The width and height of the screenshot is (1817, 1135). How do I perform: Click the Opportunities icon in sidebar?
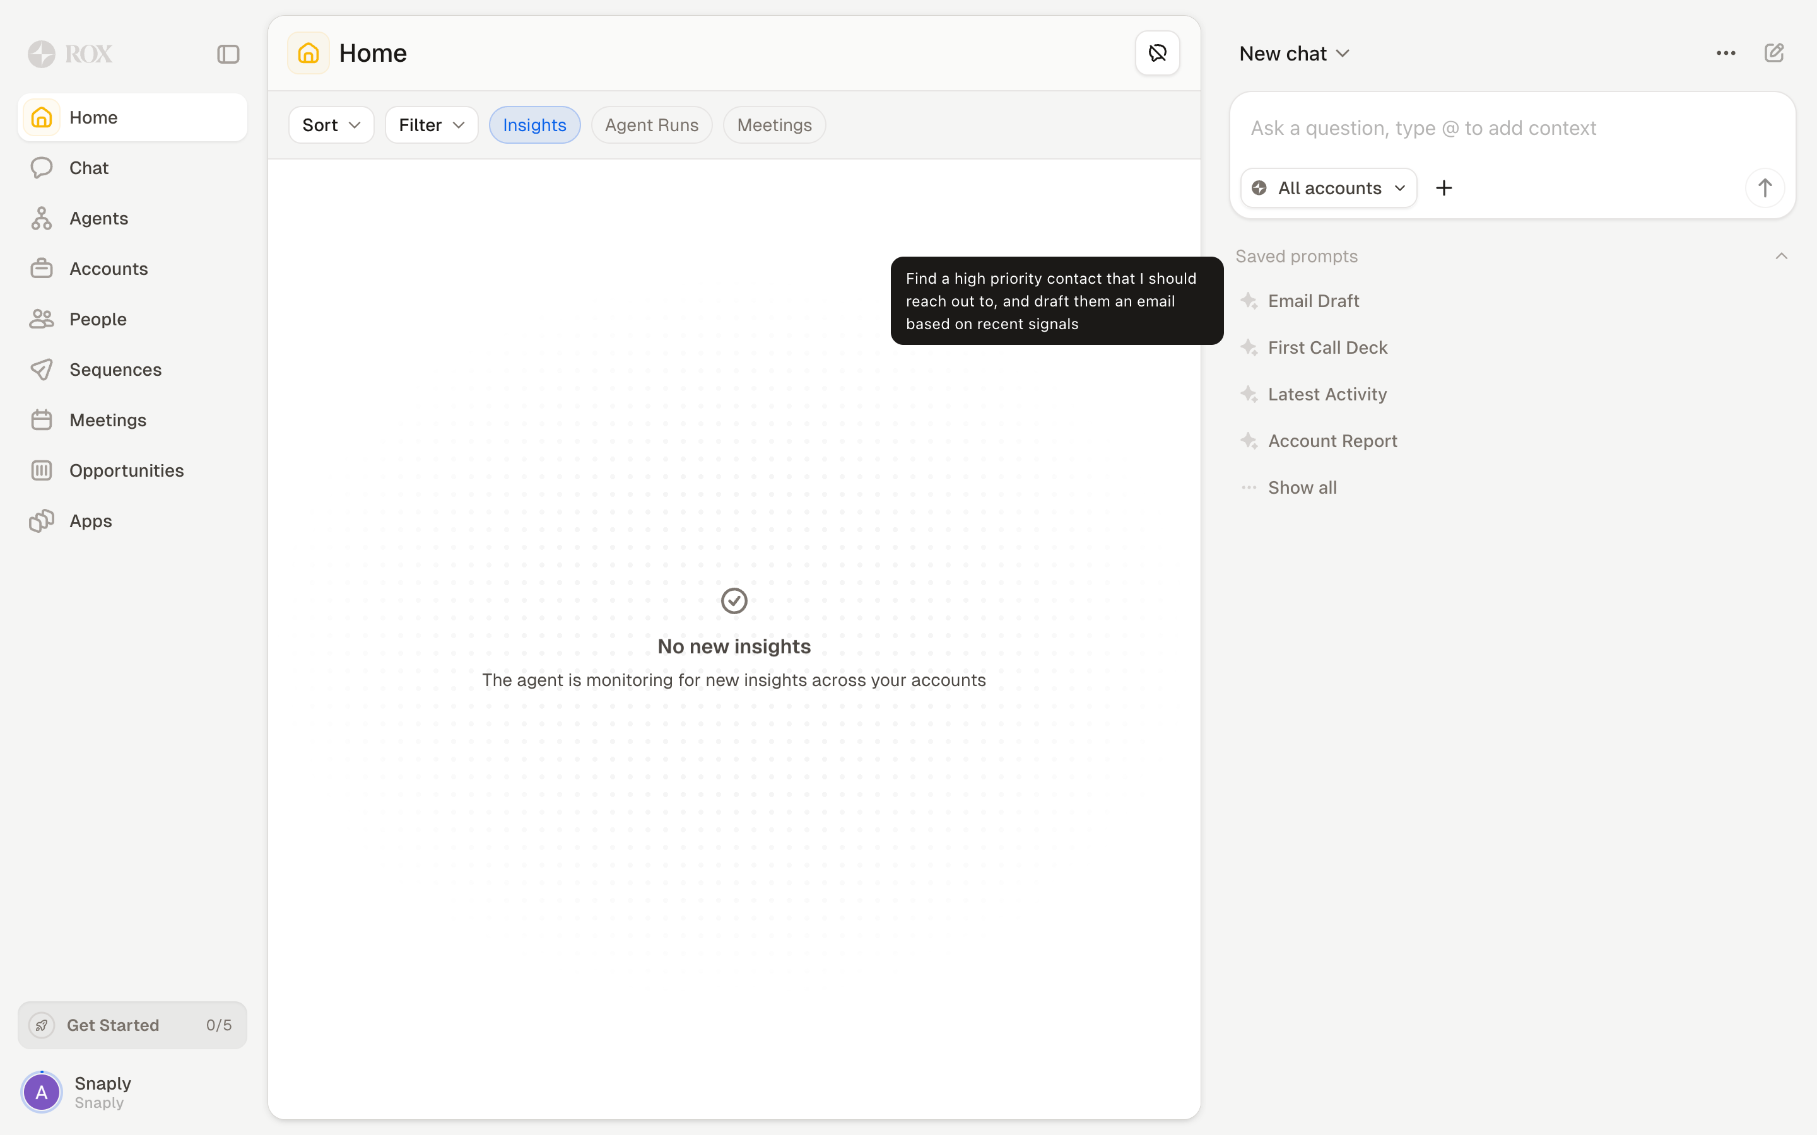(x=42, y=470)
